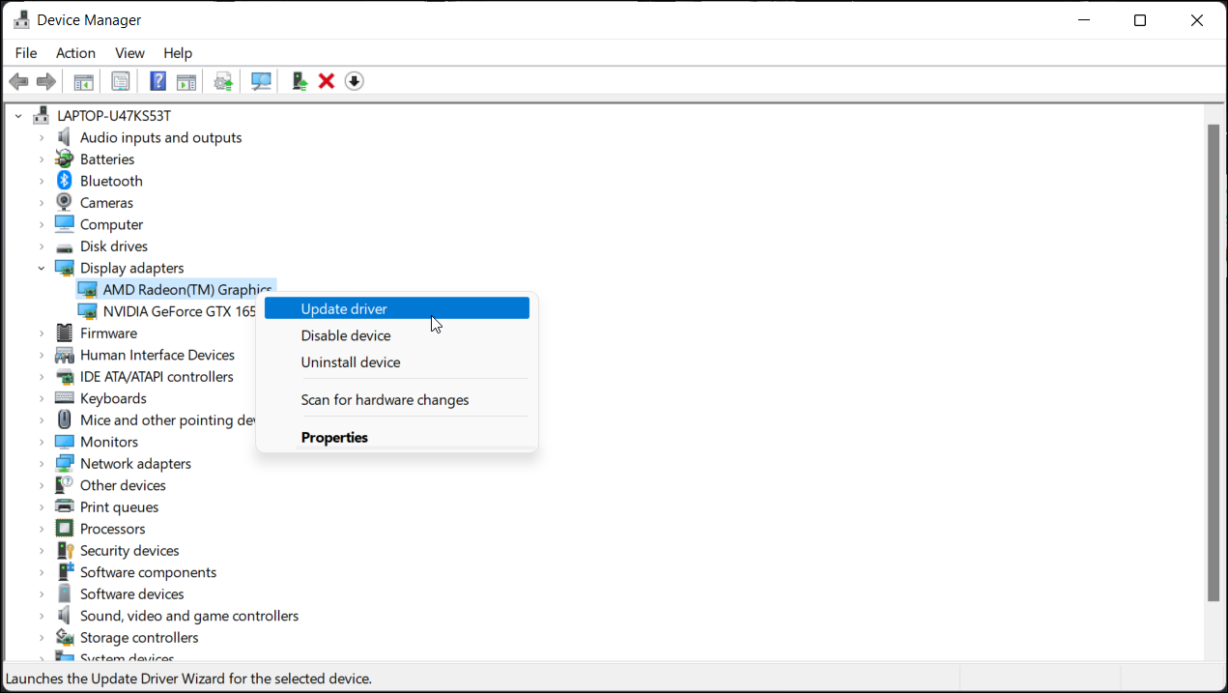Click the Bluetooth icon in device tree
1228x693 pixels.
pos(65,181)
